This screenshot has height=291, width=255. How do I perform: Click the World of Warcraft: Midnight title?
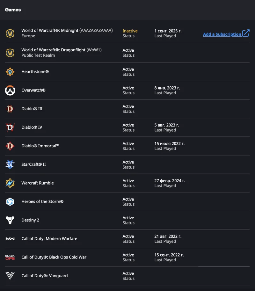[50, 31]
